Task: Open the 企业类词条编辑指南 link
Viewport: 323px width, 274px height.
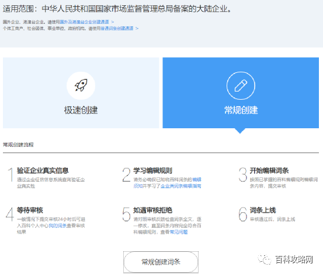Action: click(180, 186)
